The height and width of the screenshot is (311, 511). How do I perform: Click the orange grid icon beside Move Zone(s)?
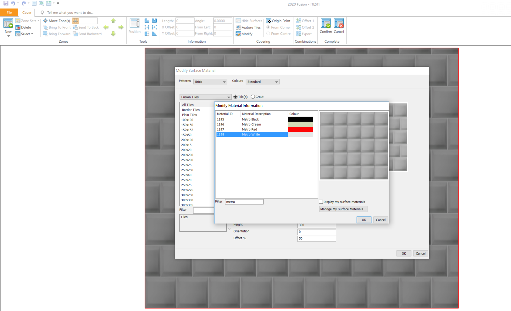tap(75, 21)
